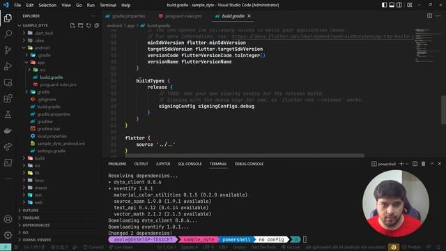Click the editor horizontal scrollbar
This screenshot has height=251, width=446.
click(x=245, y=155)
